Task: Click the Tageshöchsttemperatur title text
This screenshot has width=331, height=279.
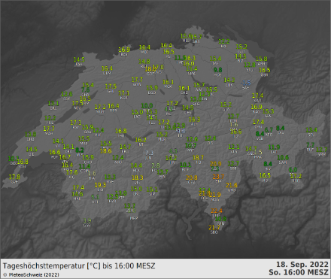Action: 44,265
